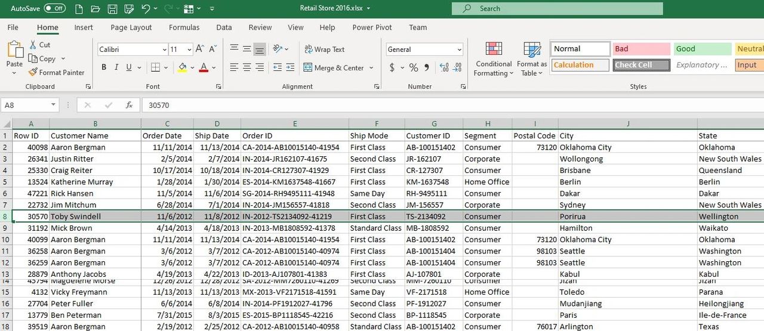764x331 pixels.
Task: Click the Wrap Text button
Action: (325, 50)
